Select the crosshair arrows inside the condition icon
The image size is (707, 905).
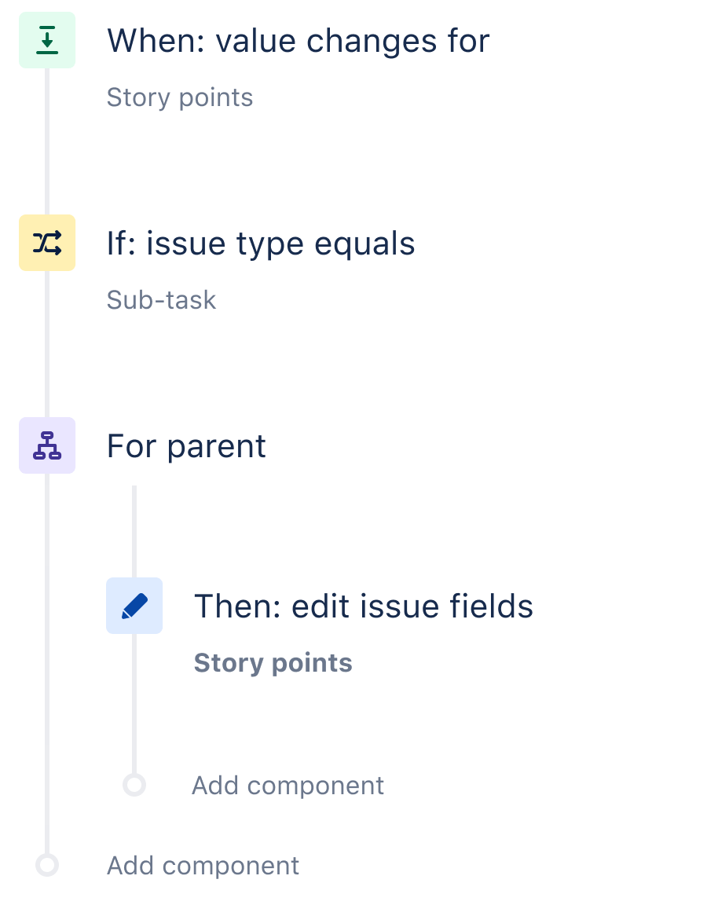tap(47, 243)
